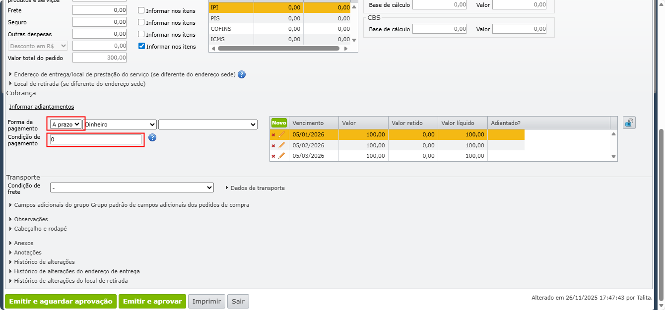The height and width of the screenshot is (310, 665).
Task: Click installments table scroll up arrow
Action: (x=614, y=134)
